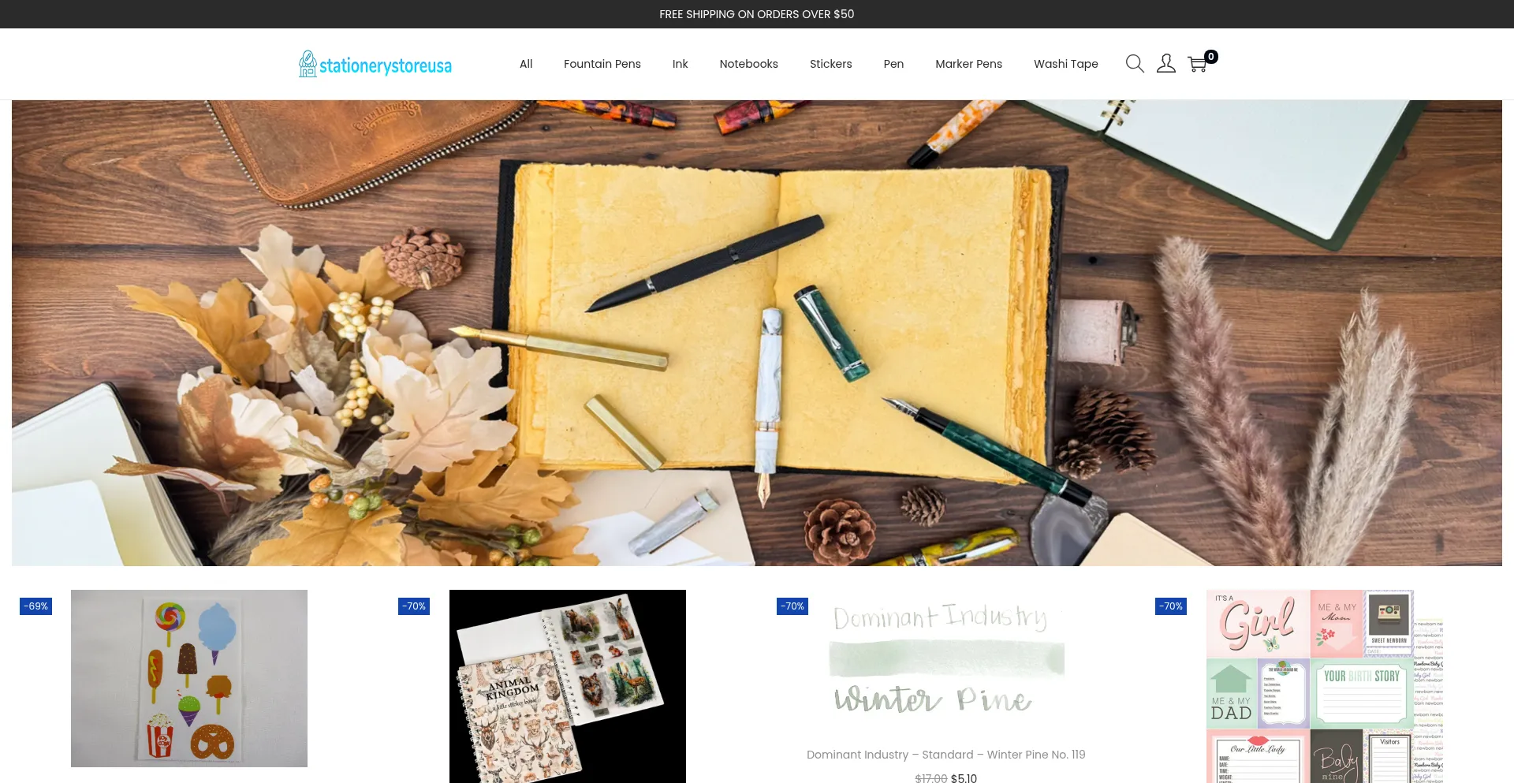Image resolution: width=1514 pixels, height=783 pixels.
Task: Open the shopping cart icon
Action: [x=1197, y=65]
